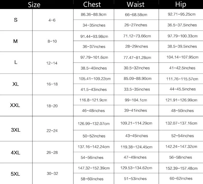Select the S size label
This screenshot has width=203, height=184.
click(16, 20)
